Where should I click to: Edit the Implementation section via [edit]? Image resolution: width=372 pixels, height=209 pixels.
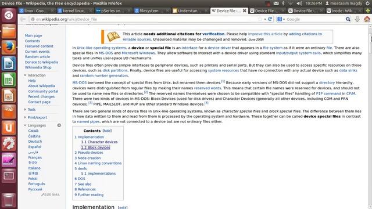(123, 207)
